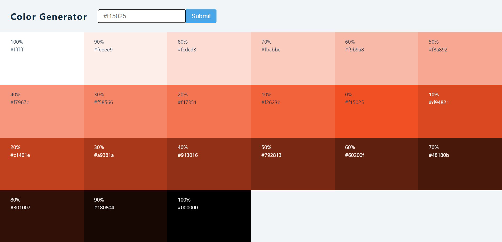502x242 pixels.
Task: Click the #f9b9a8 color block
Action: (x=376, y=59)
